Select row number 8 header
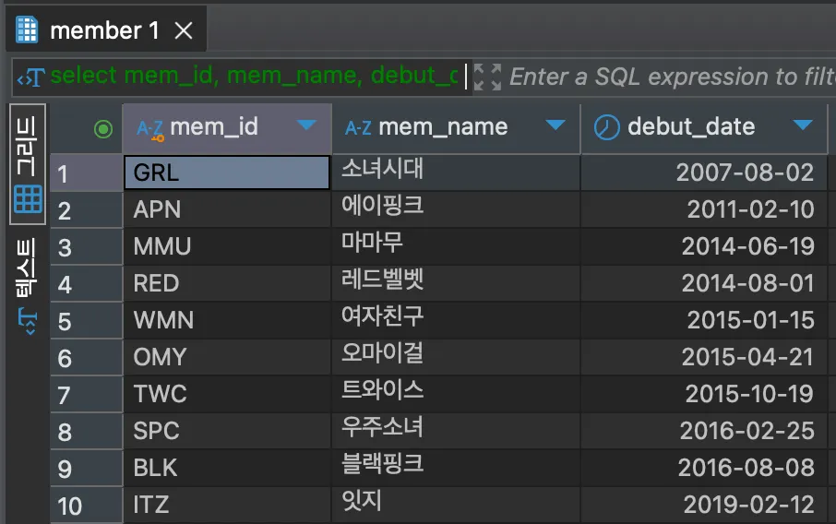The width and height of the screenshot is (836, 524). pos(87,431)
